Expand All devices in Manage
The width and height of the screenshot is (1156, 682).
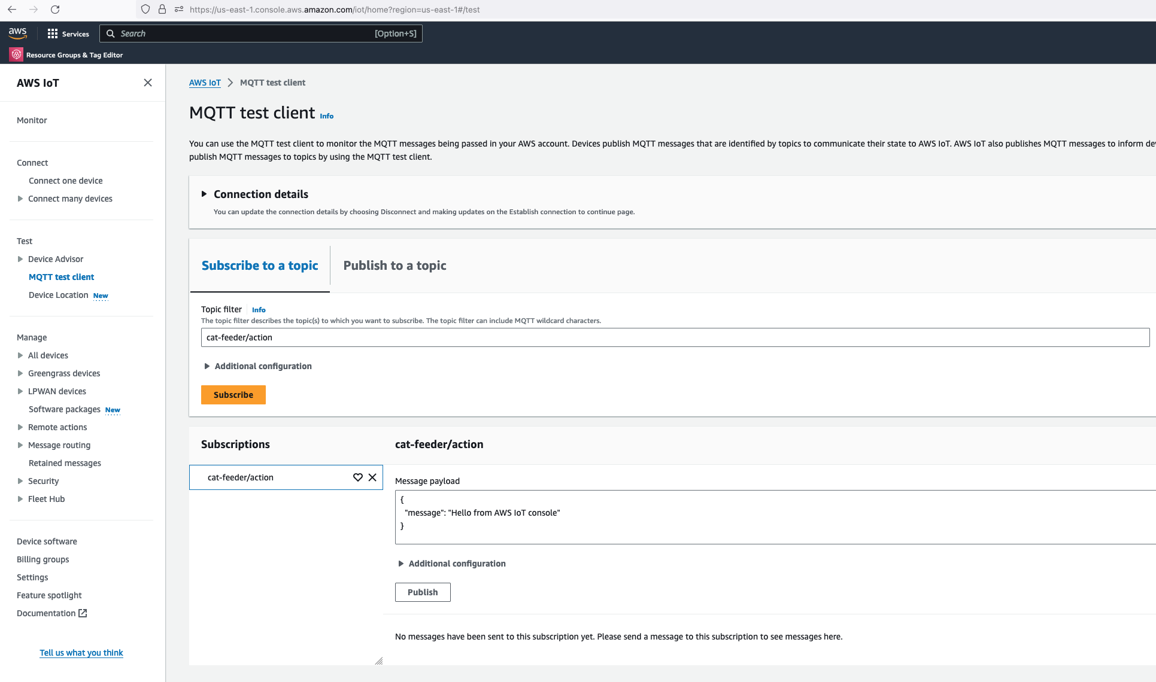[x=20, y=355]
